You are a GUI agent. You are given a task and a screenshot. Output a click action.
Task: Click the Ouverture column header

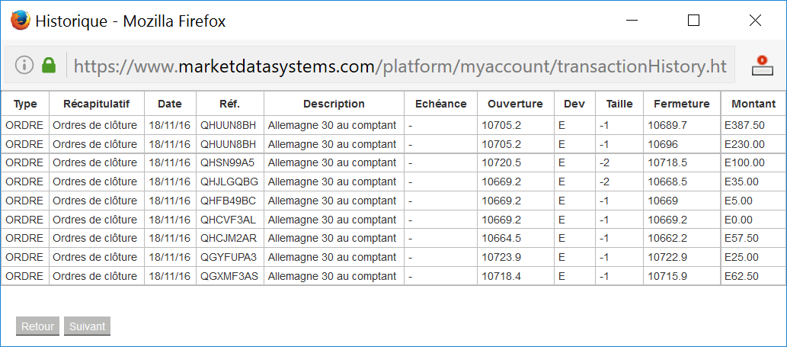point(515,104)
